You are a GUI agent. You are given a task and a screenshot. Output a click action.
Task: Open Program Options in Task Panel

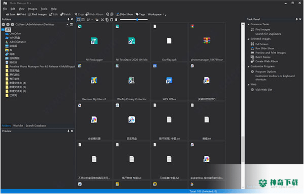click(266, 72)
